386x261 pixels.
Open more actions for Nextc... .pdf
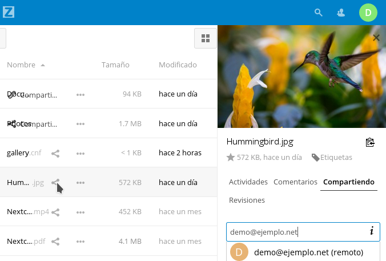coord(81,242)
